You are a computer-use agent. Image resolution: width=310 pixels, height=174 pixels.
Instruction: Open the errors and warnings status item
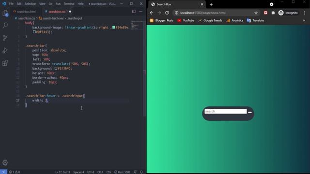(15, 172)
